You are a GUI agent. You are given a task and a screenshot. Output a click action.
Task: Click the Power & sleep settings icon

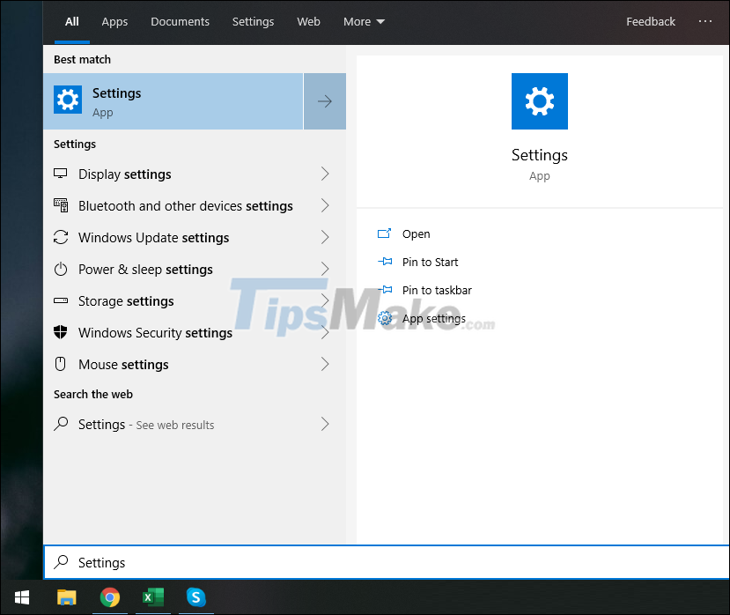click(x=61, y=269)
